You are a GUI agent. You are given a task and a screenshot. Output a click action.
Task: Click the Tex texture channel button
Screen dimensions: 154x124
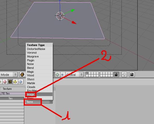pos(12,98)
